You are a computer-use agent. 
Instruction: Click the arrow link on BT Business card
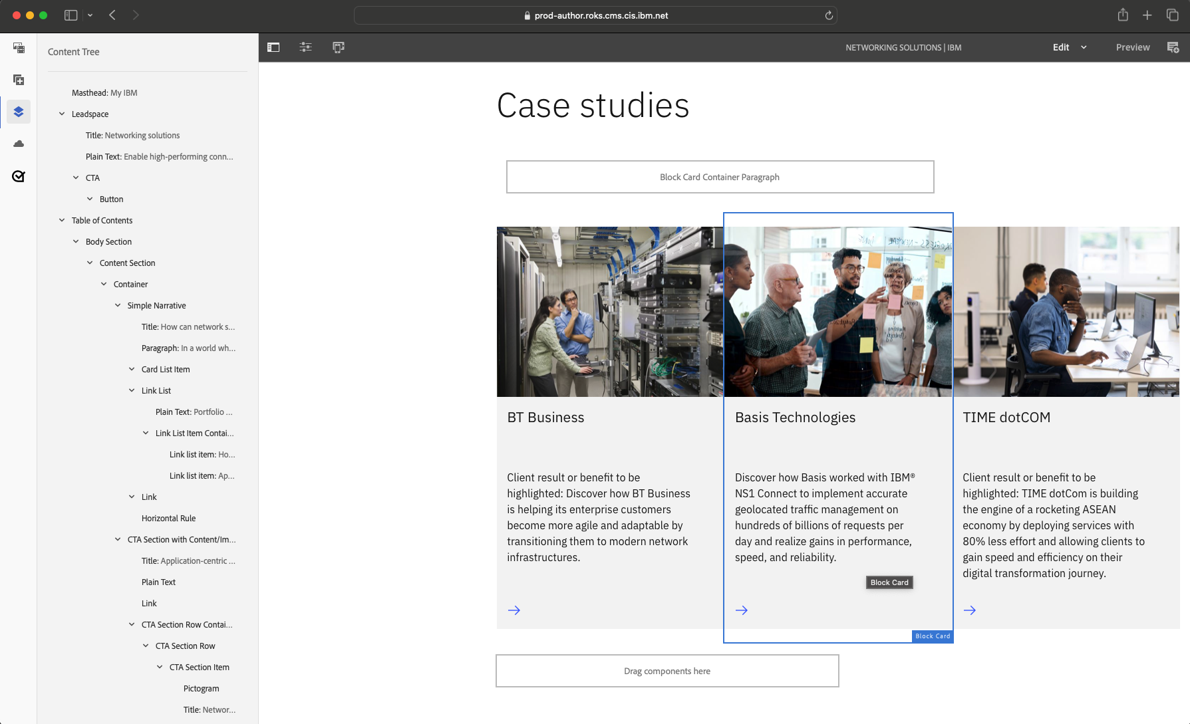click(x=514, y=610)
